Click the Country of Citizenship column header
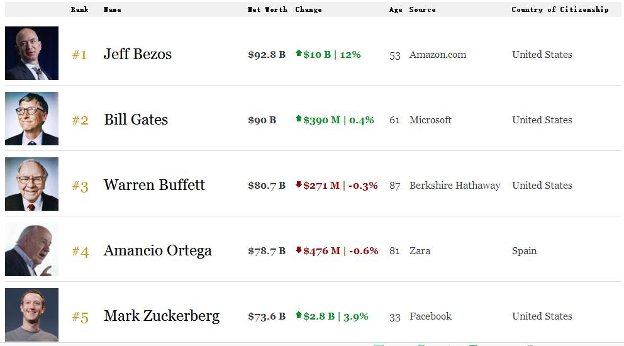Screen dimensions: 624x346 [x=560, y=9]
